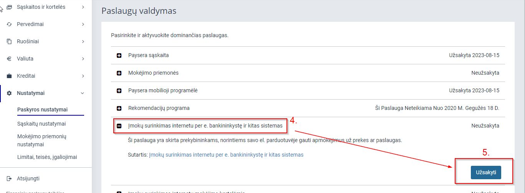
Task: Open Sąskaitų nustatymai menu item
Action: coord(41,124)
